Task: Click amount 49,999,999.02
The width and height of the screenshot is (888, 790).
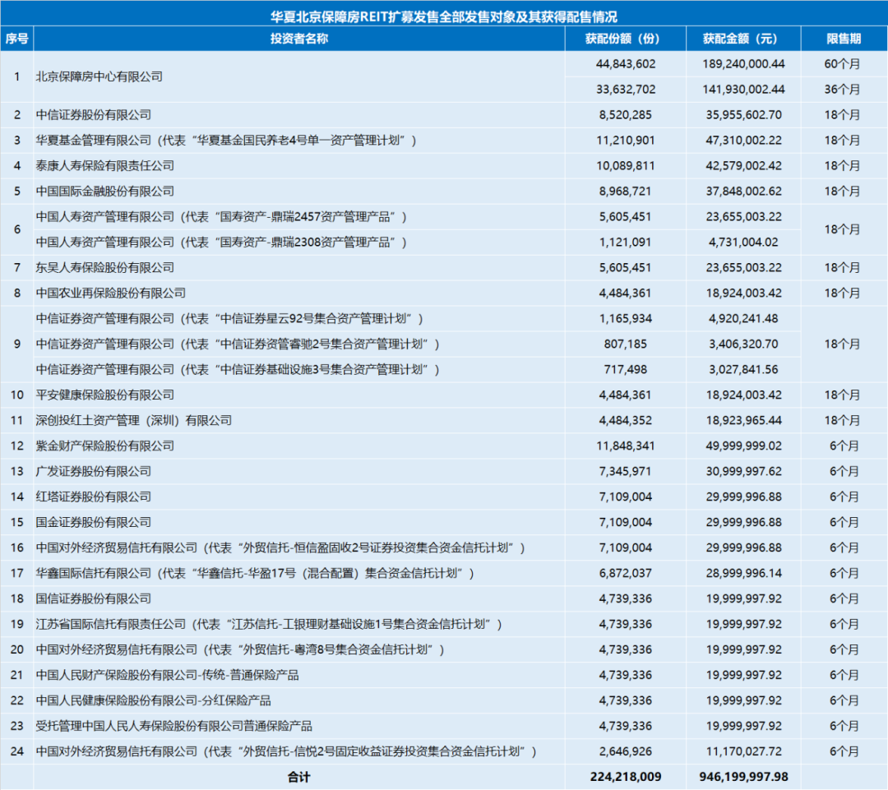Action: tap(743, 446)
